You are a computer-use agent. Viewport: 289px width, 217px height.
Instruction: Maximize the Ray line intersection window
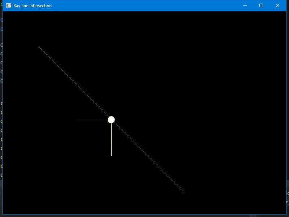[x=261, y=5]
